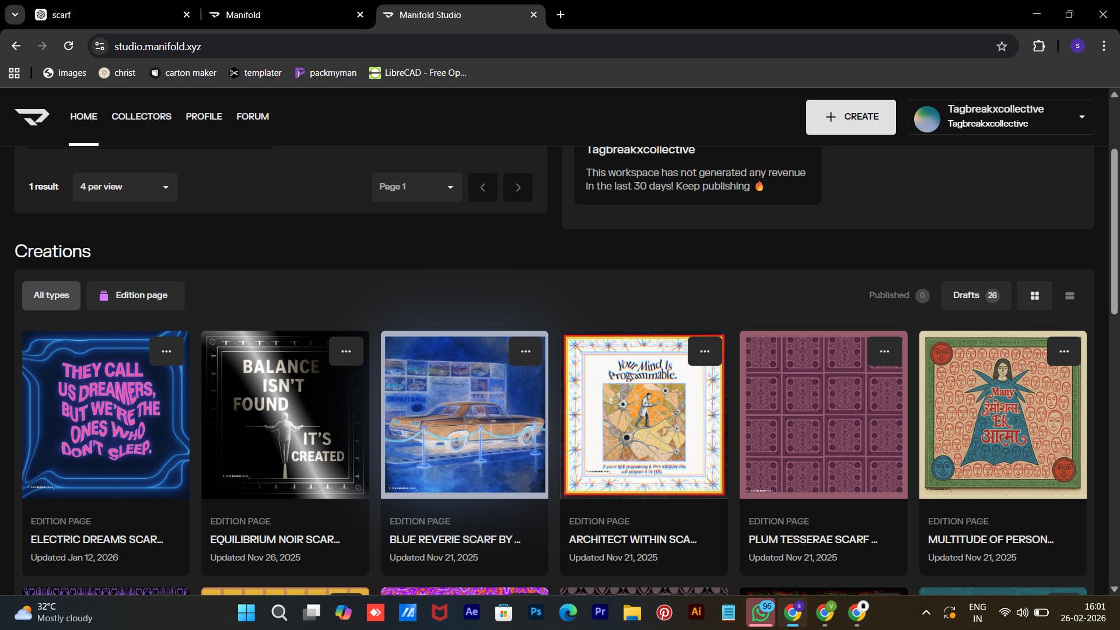Open the COLLECTORS nav tab

[x=141, y=117]
